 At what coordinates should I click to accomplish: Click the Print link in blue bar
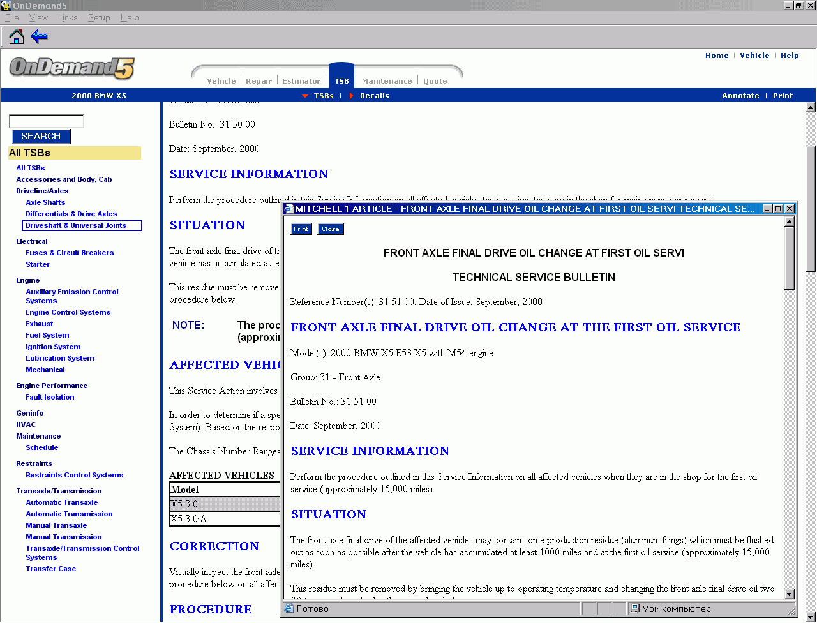[783, 96]
